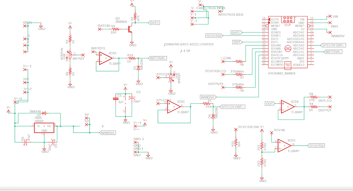Click the CONBRIO GATE ACCELERATOR title text

[x=189, y=44]
